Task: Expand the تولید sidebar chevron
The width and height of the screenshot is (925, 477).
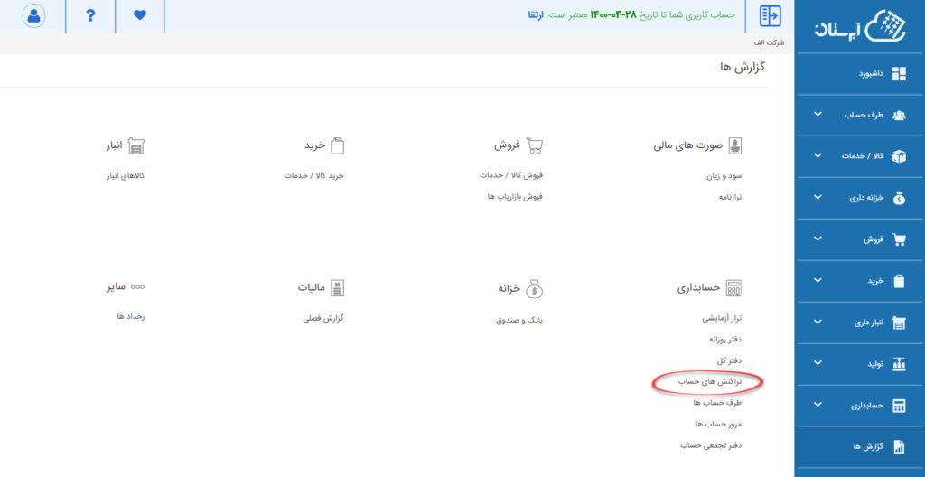Action: [818, 363]
